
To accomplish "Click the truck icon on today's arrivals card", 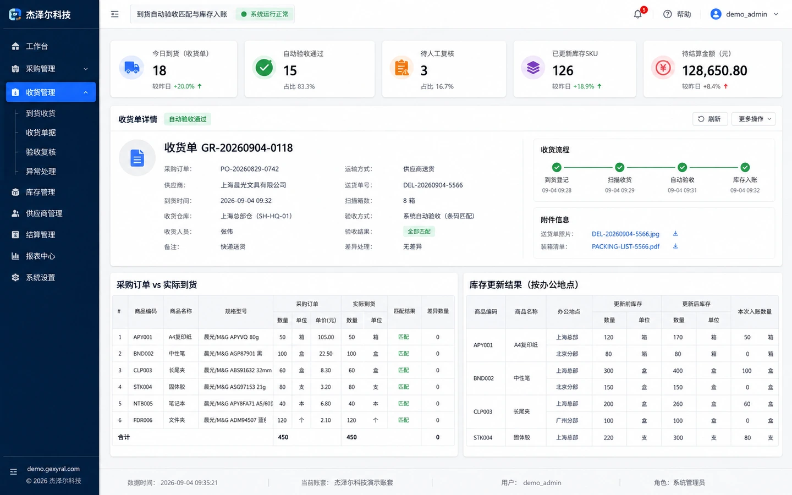I will pyautogui.click(x=131, y=68).
